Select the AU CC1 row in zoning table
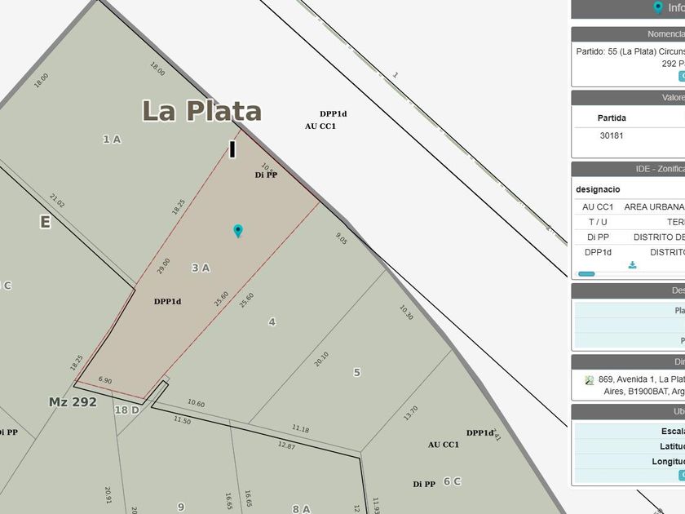 (630, 206)
